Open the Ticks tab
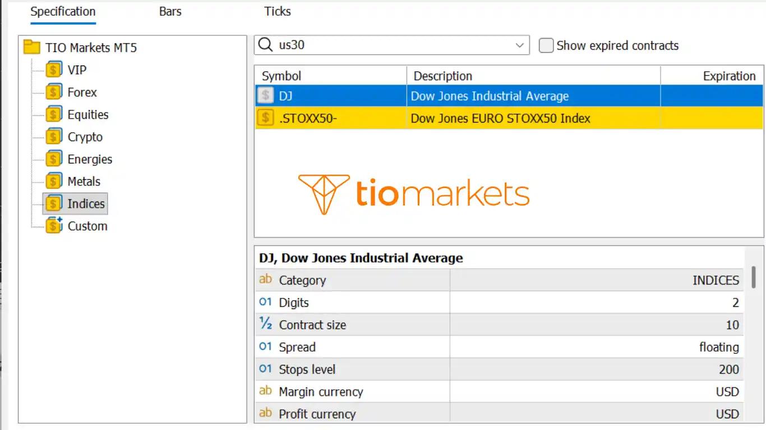This screenshot has height=430, width=766. (278, 11)
